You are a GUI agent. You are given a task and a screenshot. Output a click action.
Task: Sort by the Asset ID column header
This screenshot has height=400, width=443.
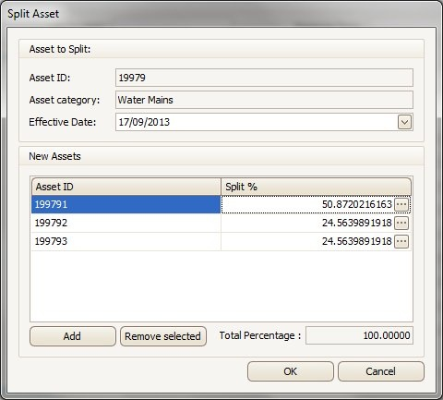[x=126, y=187]
